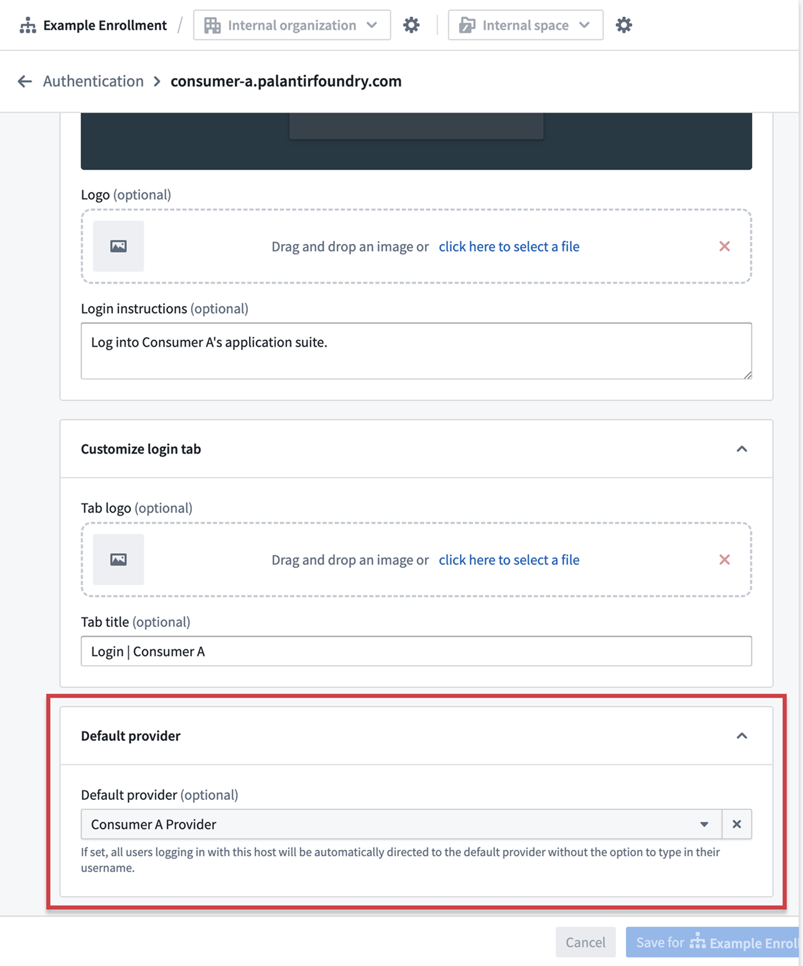Open settings gear next to Internal organization
This screenshot has height=966, width=803.
411,24
